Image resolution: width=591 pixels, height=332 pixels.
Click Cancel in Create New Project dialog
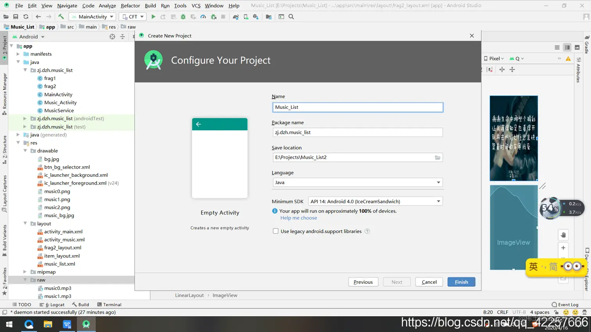429,282
